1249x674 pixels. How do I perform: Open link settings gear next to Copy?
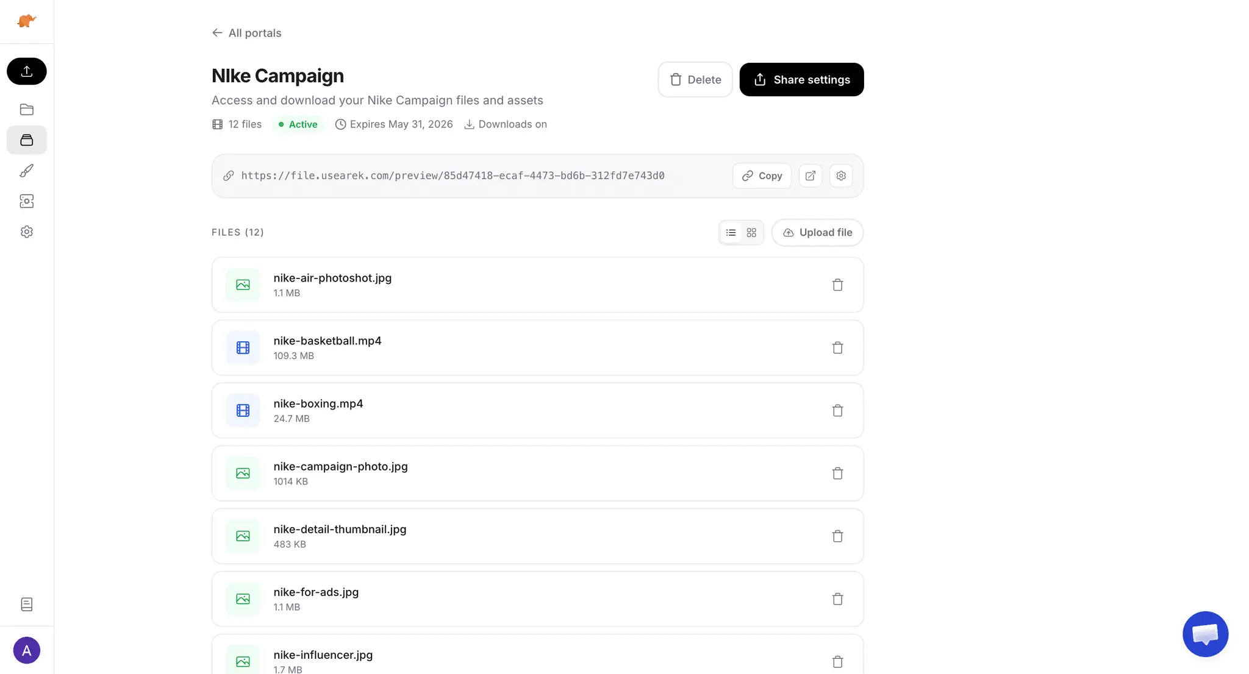(x=841, y=176)
